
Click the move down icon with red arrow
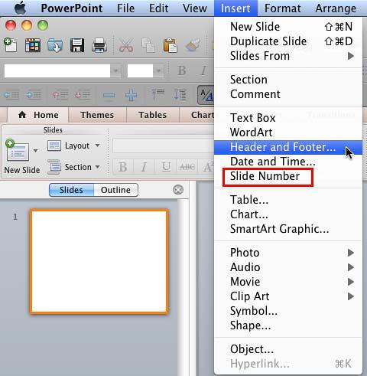[x=83, y=95]
